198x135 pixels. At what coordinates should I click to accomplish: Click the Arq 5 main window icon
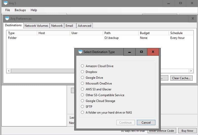6,3
